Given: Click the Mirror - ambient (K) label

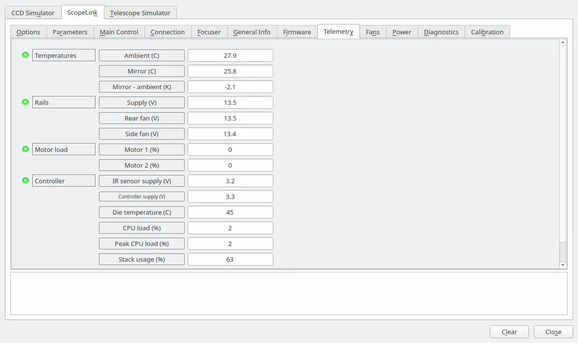Looking at the screenshot, I should point(142,87).
